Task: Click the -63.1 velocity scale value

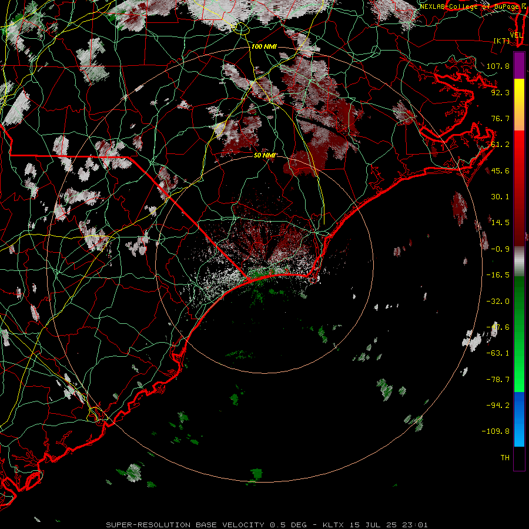Action: coord(498,353)
